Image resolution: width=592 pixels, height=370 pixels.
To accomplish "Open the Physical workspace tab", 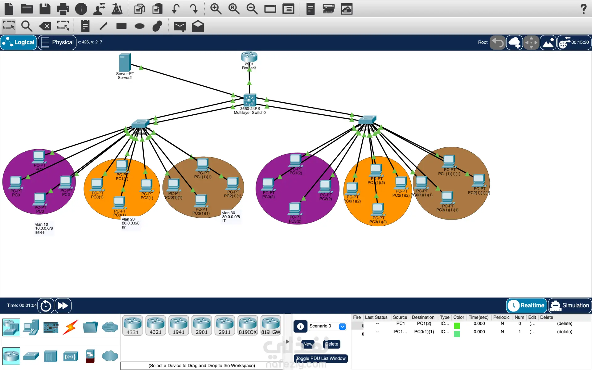I will point(57,42).
